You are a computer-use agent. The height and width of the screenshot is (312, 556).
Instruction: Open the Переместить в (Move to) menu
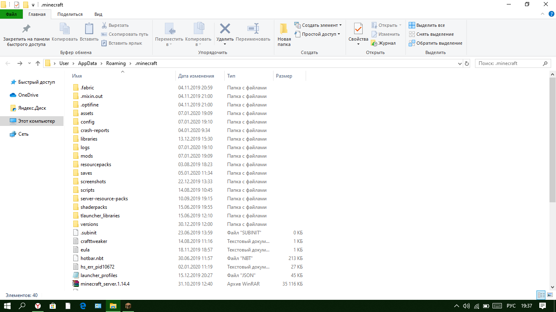click(169, 35)
